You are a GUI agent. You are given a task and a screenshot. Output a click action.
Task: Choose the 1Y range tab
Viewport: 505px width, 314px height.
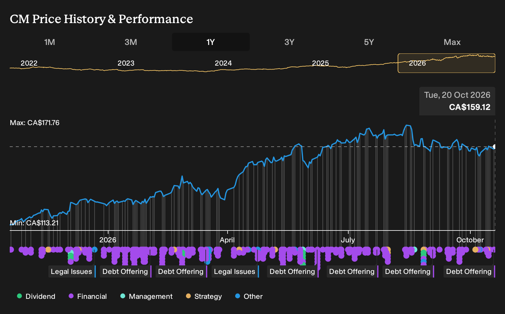(211, 42)
